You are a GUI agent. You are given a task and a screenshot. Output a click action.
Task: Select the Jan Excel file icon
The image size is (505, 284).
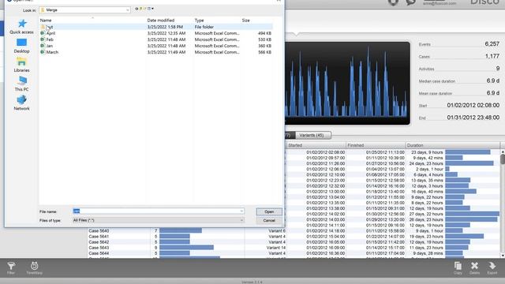[43, 46]
